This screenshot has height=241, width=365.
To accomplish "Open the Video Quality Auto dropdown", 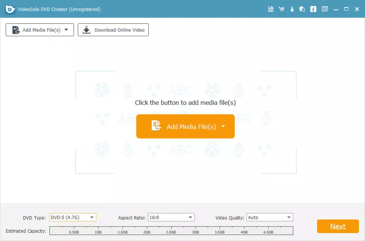I will point(270,217).
